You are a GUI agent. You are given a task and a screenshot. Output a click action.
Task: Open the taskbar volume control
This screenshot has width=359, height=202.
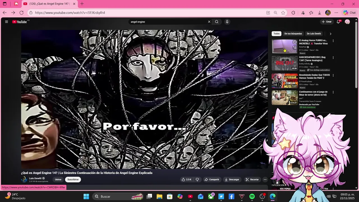click(328, 196)
